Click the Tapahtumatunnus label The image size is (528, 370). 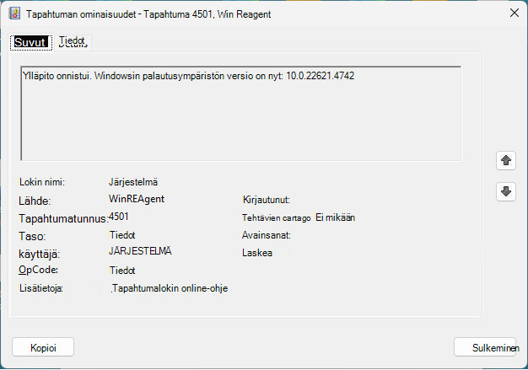tap(63, 218)
